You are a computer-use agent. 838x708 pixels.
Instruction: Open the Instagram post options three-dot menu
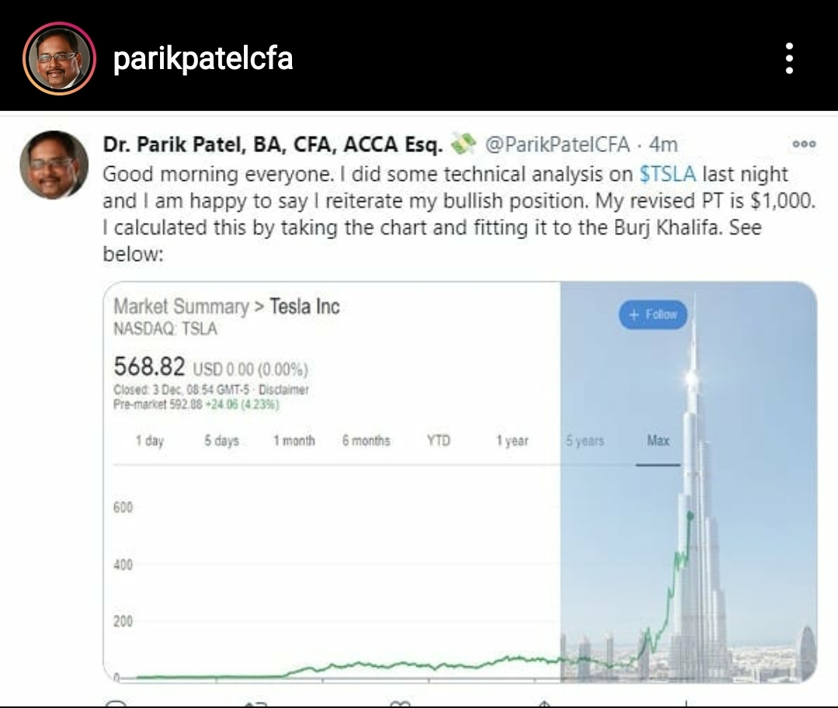coord(789,58)
